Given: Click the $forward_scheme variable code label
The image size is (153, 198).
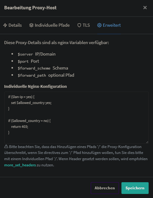Looking at the screenshot, I should pos(34,68).
